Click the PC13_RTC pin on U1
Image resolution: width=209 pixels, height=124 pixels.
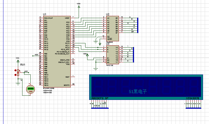(73, 50)
